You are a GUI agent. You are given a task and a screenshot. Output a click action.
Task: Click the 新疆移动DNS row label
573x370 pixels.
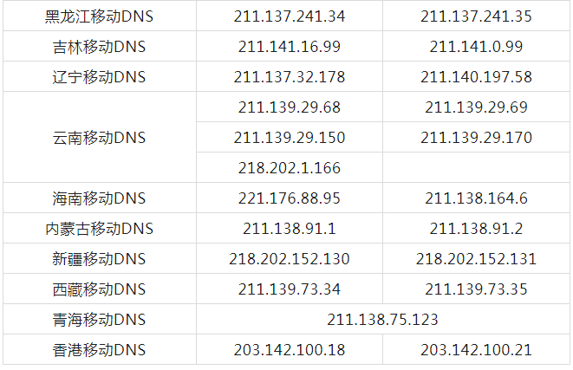click(99, 259)
